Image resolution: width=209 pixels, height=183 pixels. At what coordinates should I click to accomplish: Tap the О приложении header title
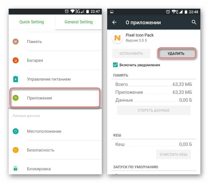143,23
